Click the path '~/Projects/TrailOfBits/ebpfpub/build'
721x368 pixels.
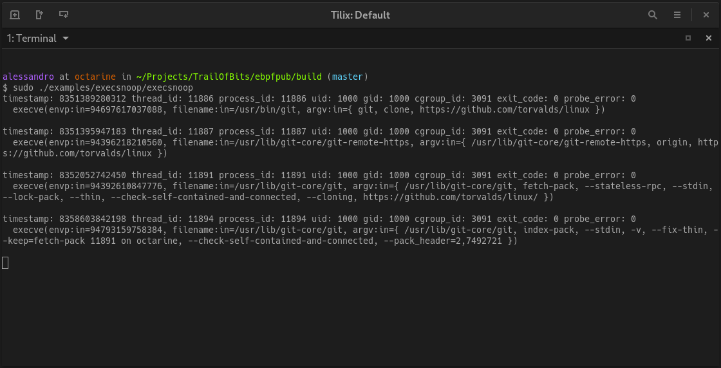(229, 77)
